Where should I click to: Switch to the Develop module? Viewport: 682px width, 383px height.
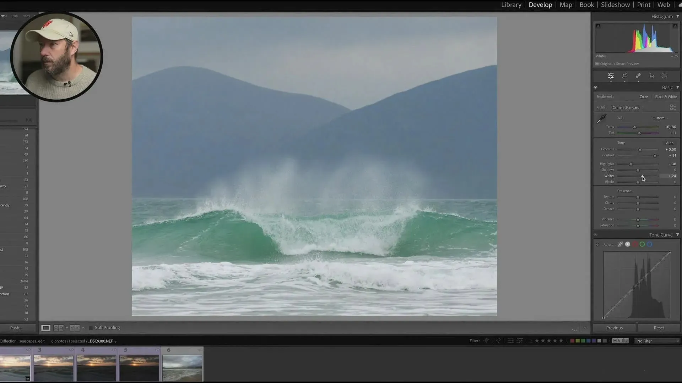click(540, 5)
